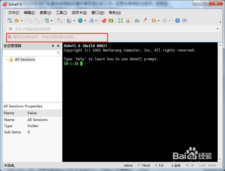Open the 编辑(E) menu
The width and height of the screenshot is (225, 171).
click(x=29, y=13)
